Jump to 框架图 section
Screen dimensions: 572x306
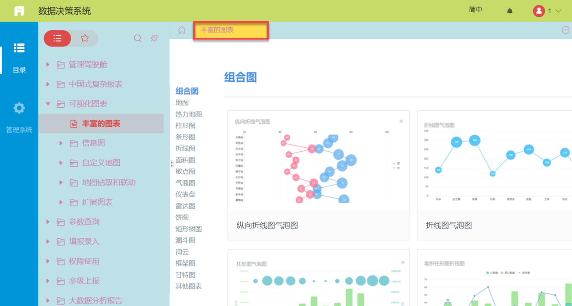point(185,263)
